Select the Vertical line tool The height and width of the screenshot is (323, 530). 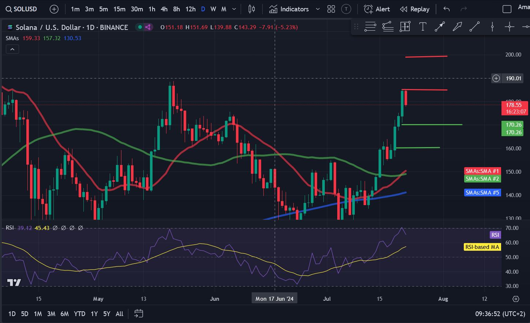tap(492, 27)
